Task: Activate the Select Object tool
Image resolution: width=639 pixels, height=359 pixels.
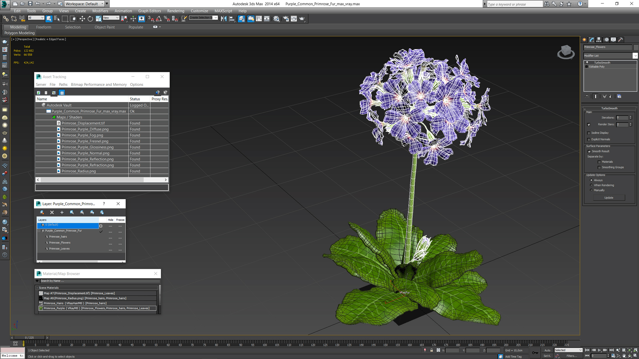Action: click(49, 19)
